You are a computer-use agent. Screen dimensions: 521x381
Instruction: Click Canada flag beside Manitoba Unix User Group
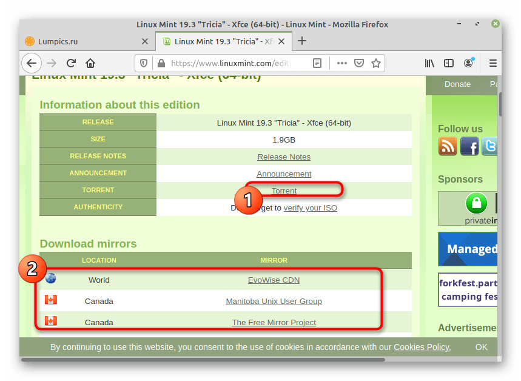pos(51,300)
